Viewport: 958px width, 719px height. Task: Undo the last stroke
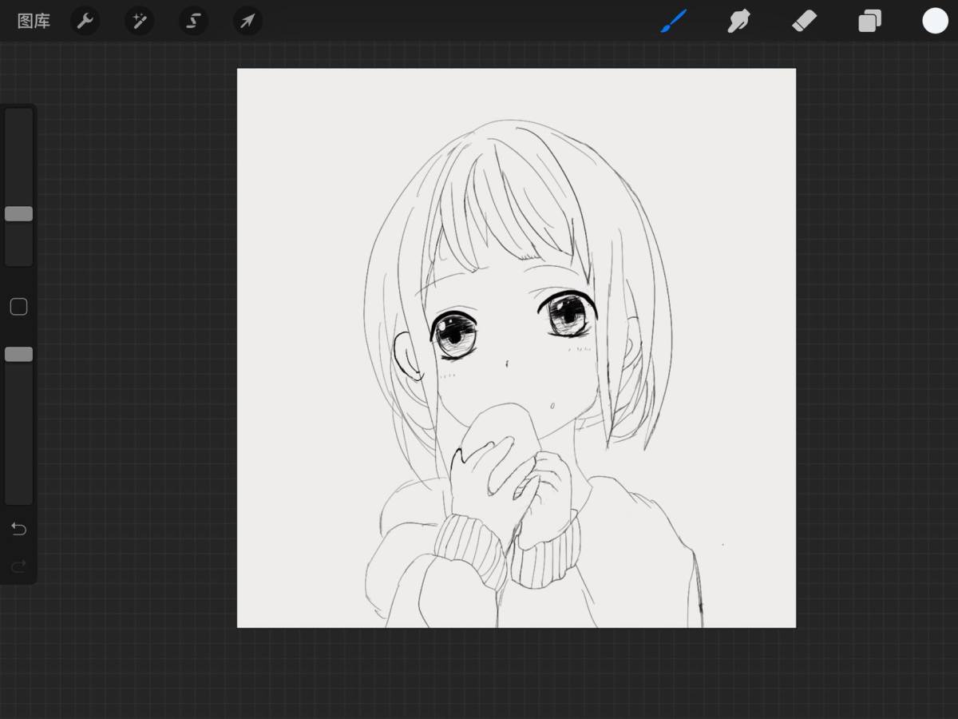pyautogui.click(x=18, y=529)
